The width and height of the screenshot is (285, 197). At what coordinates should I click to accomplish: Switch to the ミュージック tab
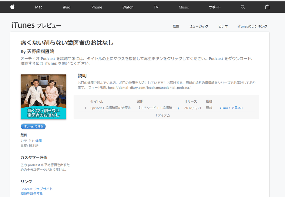pos(198,26)
